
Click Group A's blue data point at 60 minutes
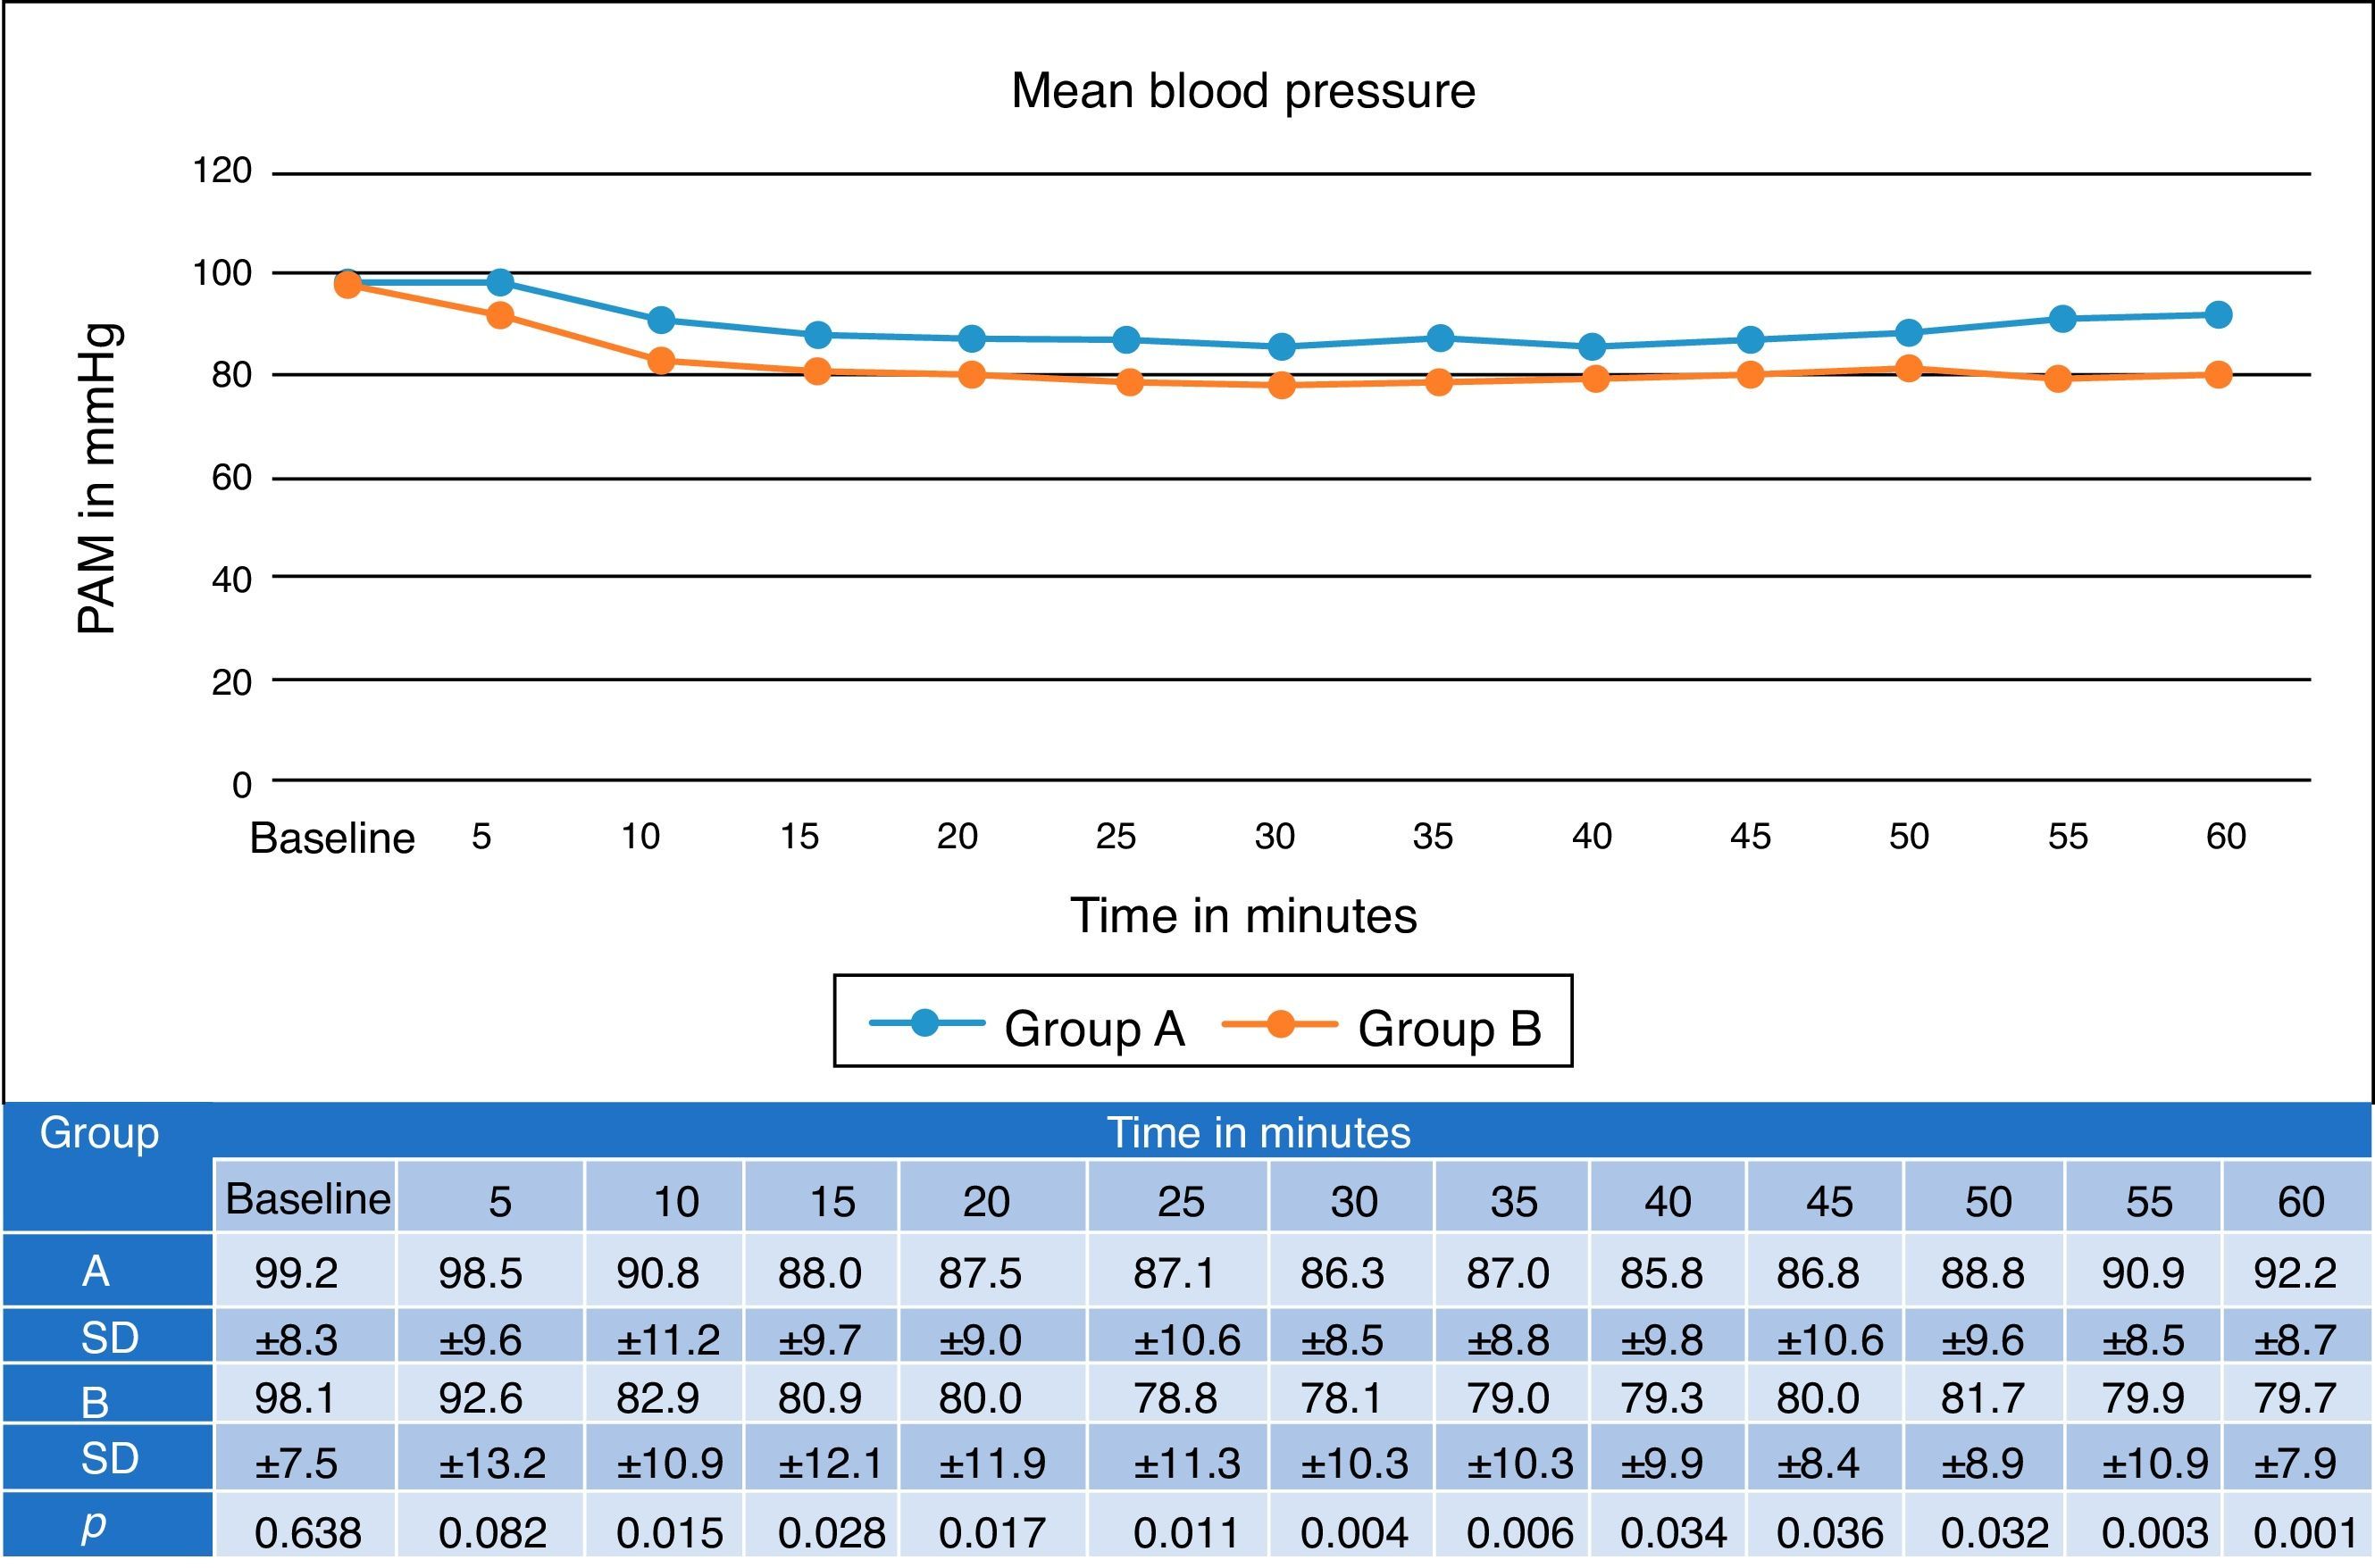coord(2217,315)
